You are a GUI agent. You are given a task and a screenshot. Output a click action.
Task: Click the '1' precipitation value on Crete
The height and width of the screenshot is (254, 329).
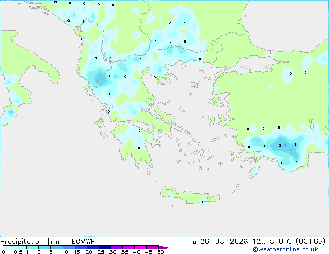click(x=202, y=202)
